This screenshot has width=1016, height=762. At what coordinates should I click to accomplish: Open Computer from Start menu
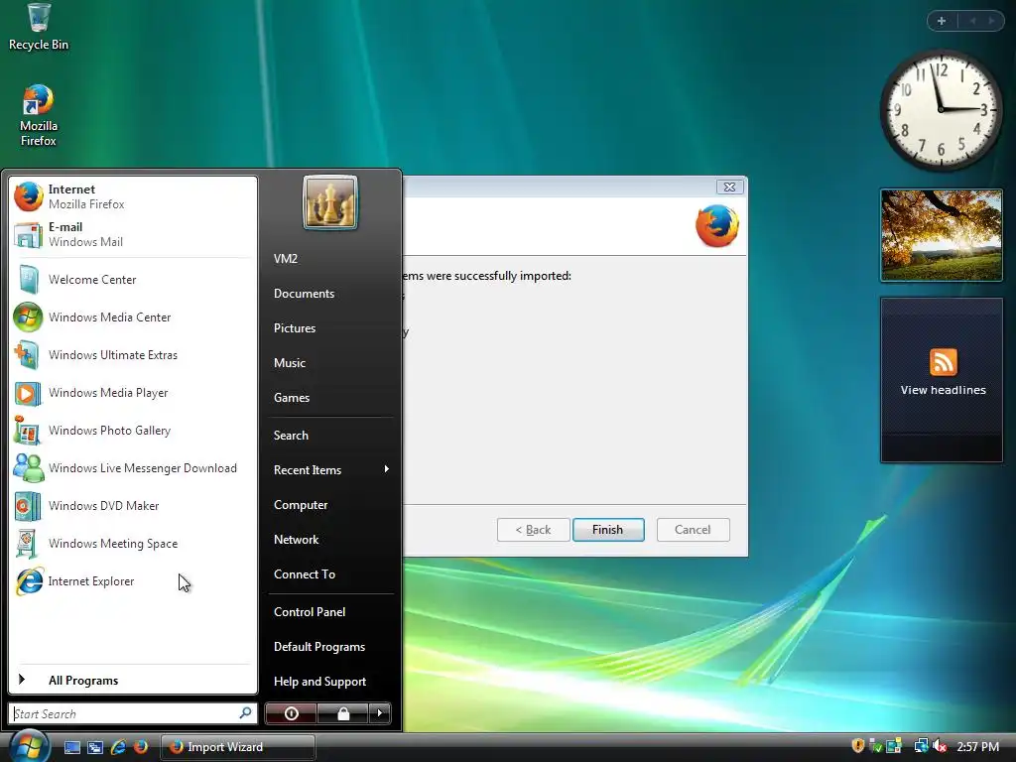pos(330,505)
